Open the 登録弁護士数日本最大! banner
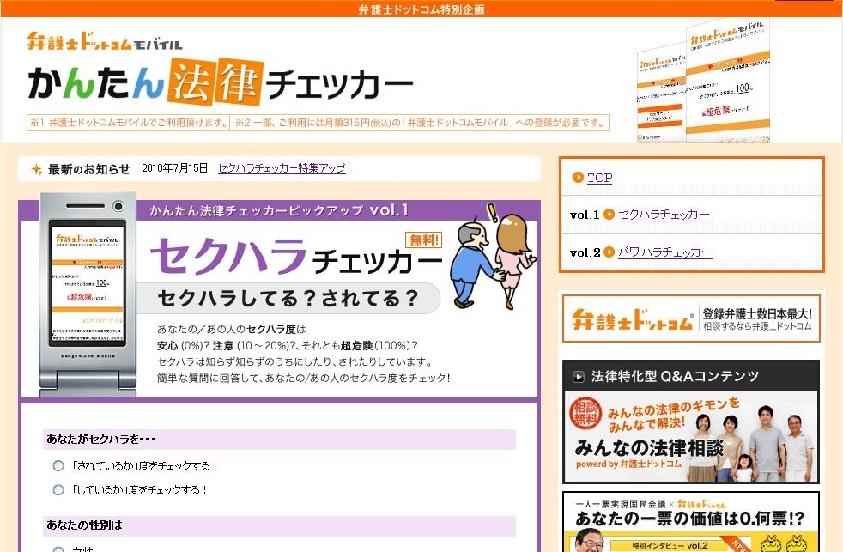 [x=691, y=318]
